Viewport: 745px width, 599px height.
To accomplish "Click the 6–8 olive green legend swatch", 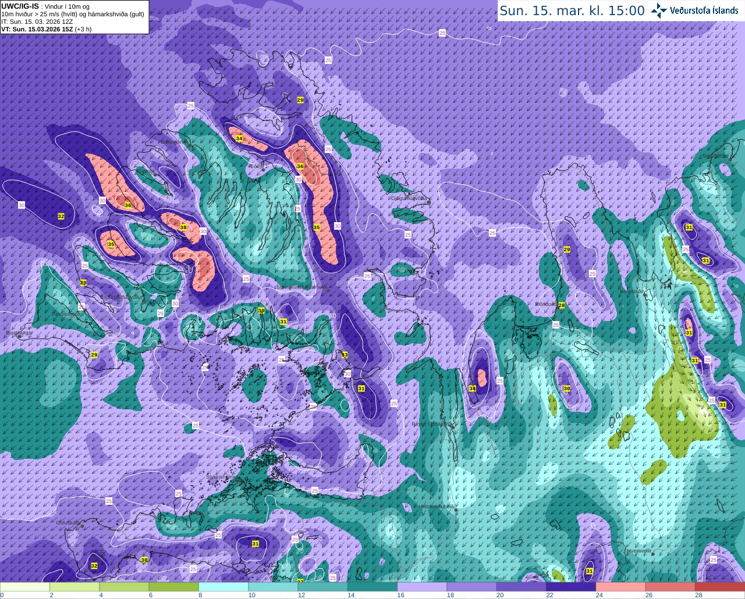I will click(173, 587).
